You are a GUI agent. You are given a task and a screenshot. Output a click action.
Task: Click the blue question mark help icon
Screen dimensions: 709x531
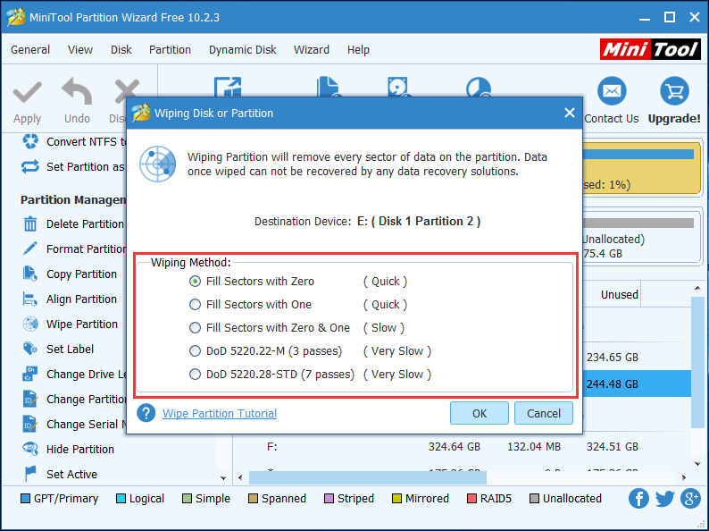click(146, 413)
